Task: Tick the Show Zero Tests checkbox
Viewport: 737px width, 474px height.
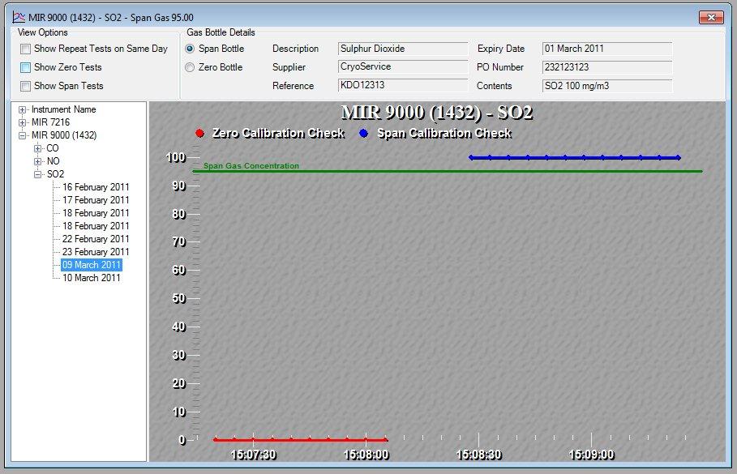Action: [25, 67]
